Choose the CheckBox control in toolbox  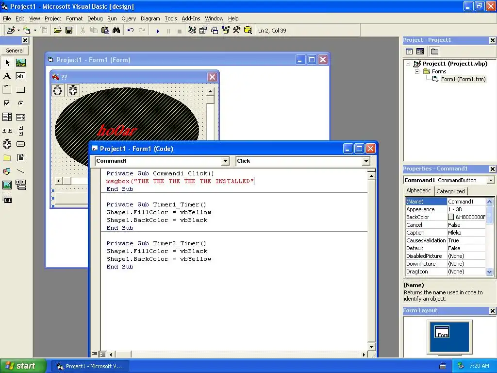pyautogui.click(x=7, y=103)
